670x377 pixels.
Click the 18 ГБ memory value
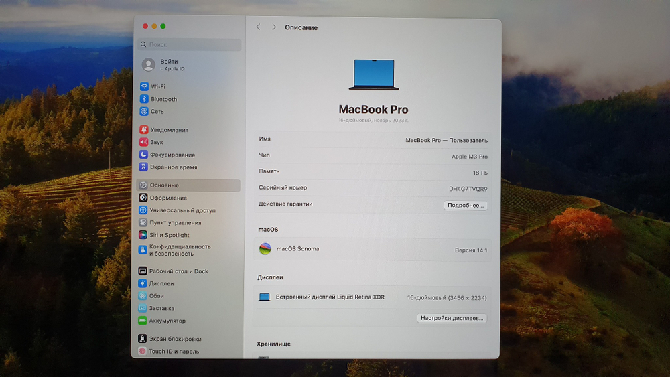pyautogui.click(x=480, y=173)
